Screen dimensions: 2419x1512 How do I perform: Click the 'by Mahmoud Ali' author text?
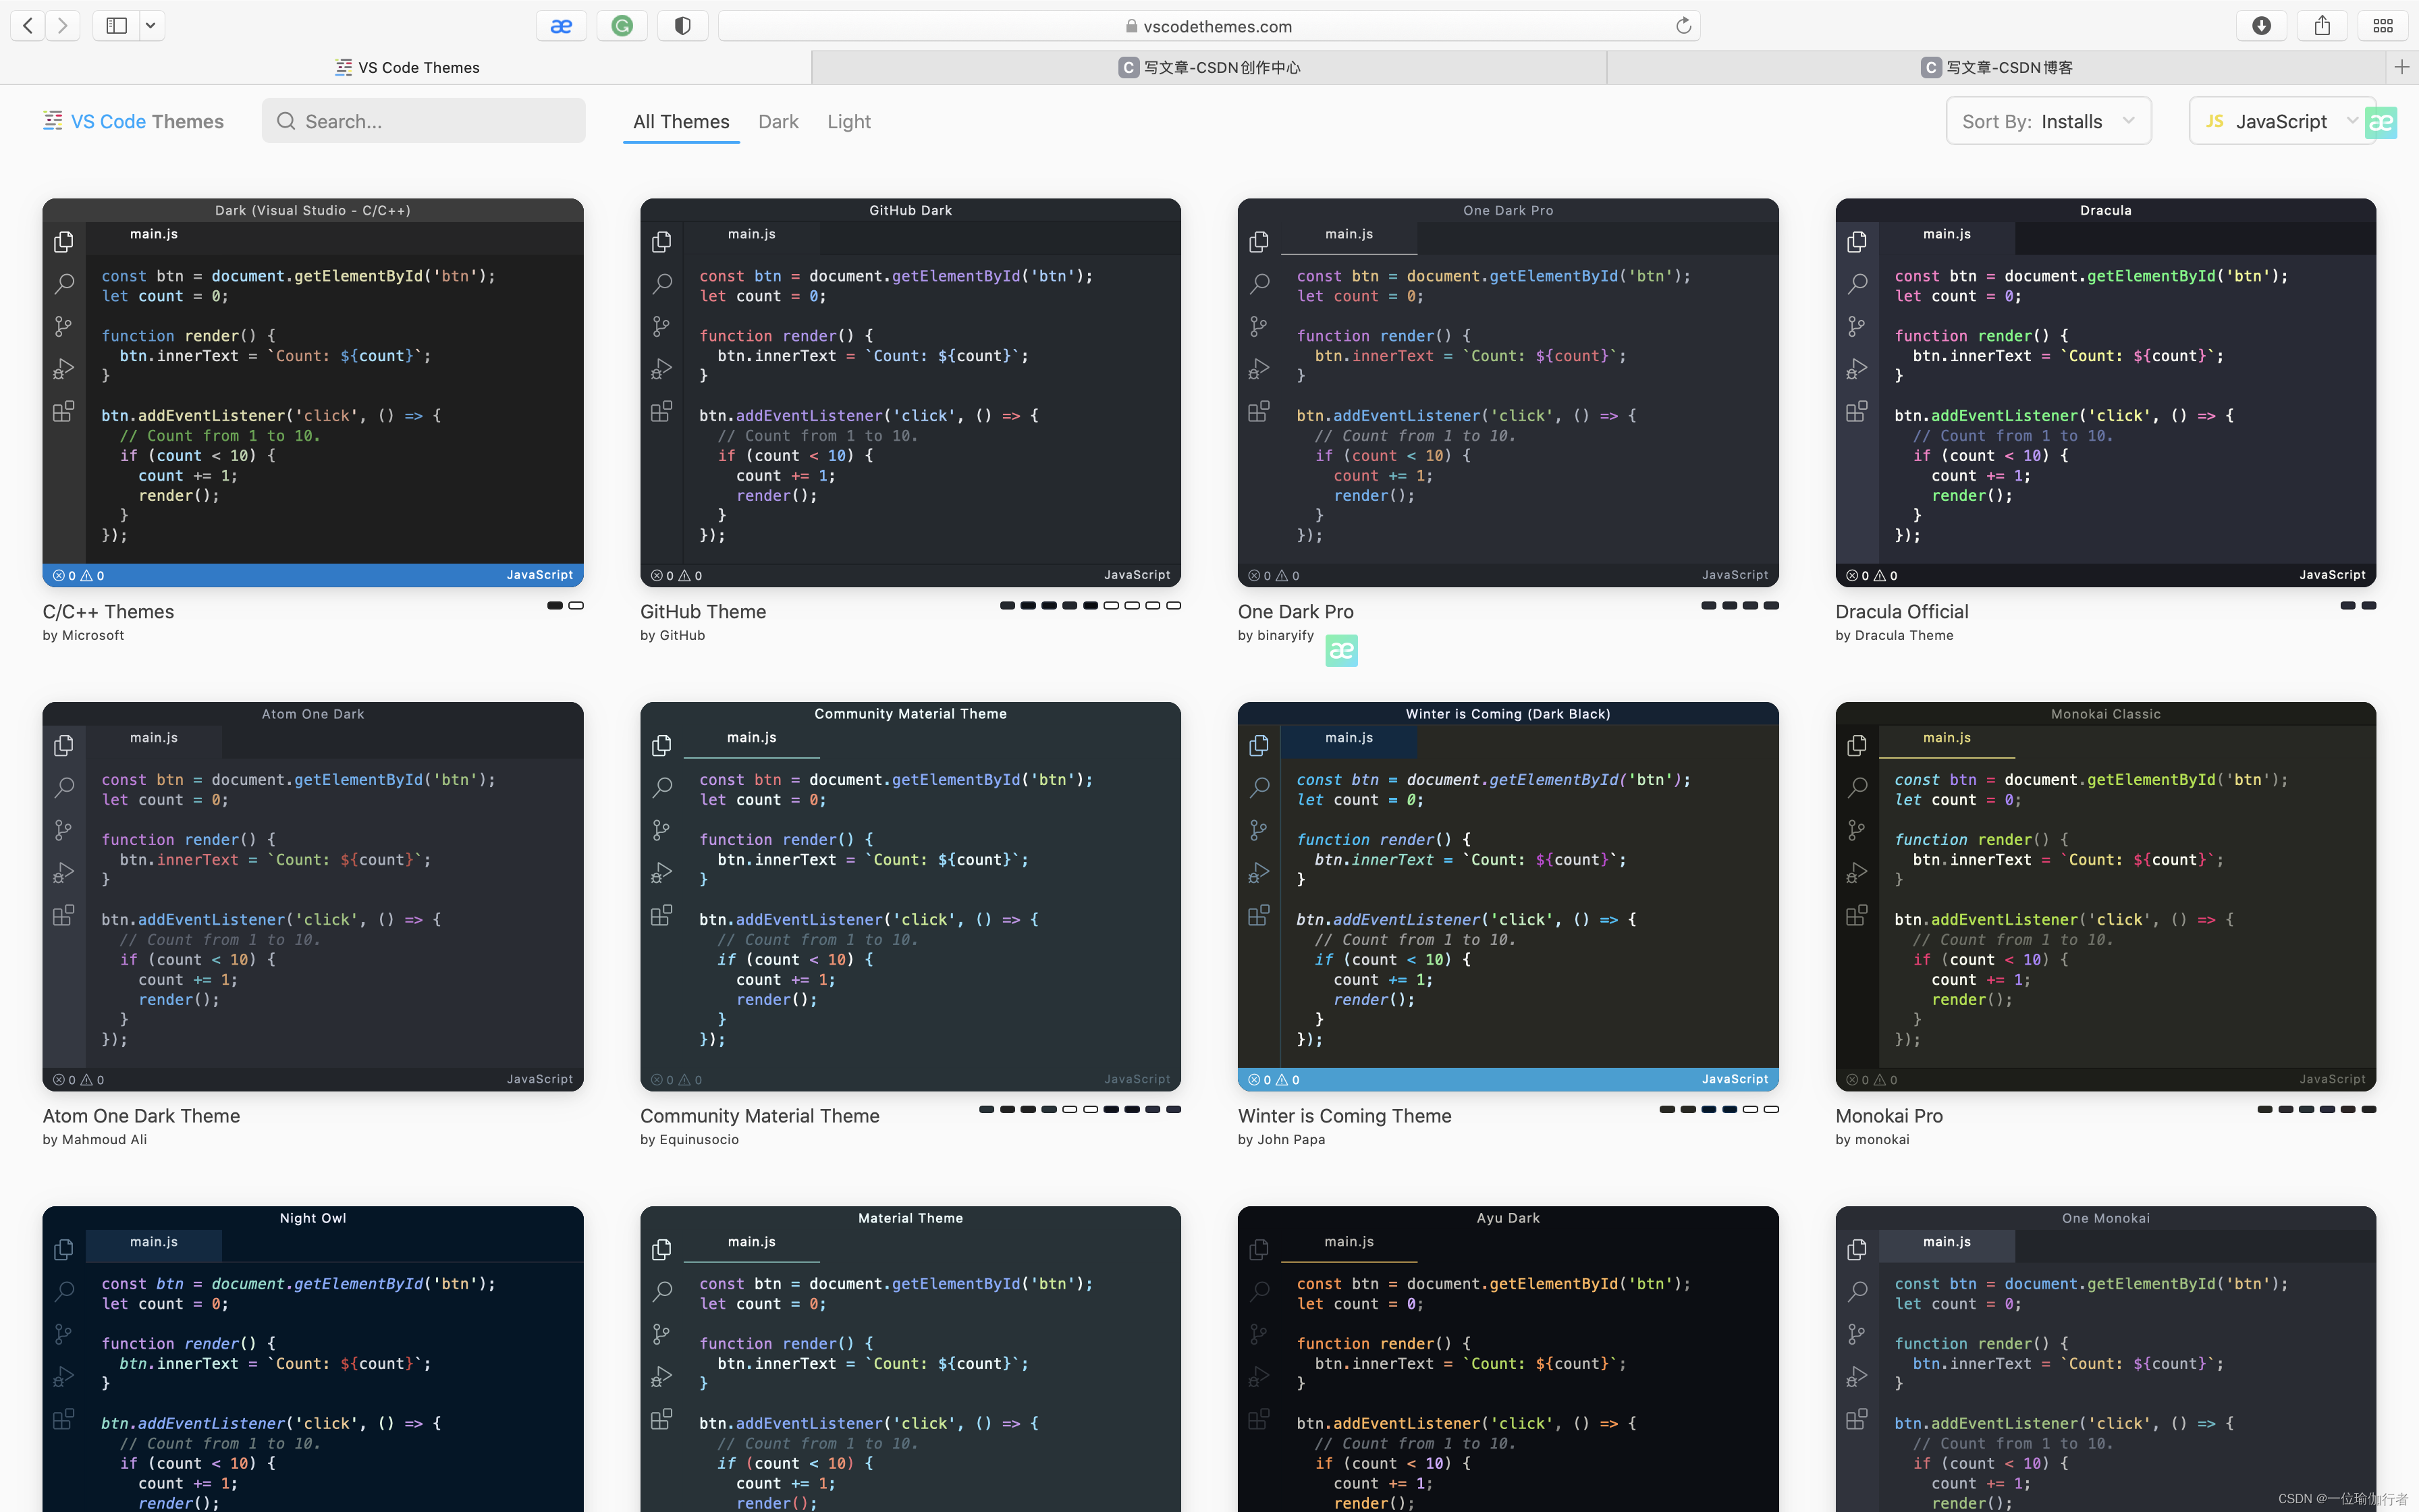95,1139
